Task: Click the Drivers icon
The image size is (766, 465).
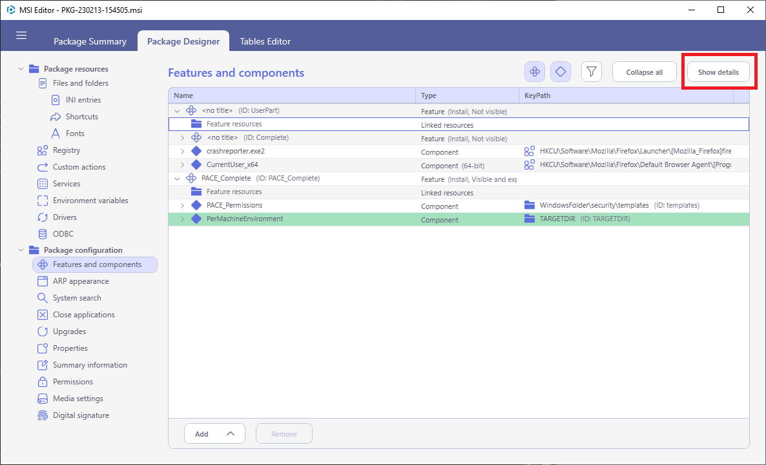Action: (43, 217)
